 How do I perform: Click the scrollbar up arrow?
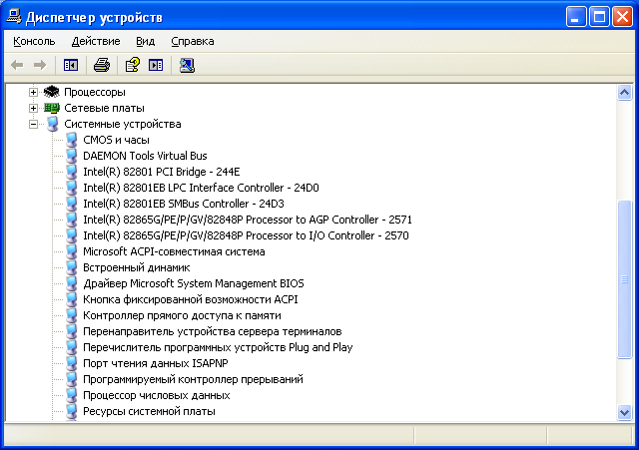click(624, 93)
